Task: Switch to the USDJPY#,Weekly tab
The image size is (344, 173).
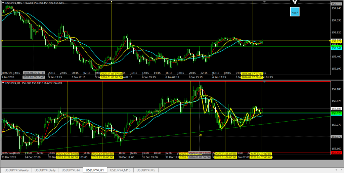Action: [16, 170]
